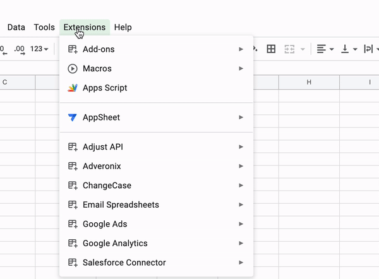Open the Email Spreadsheets add-on entry

pos(156,205)
